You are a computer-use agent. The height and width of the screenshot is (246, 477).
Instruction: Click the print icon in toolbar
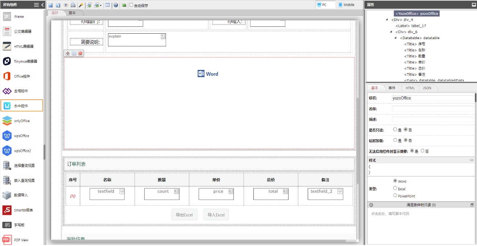pos(73,5)
